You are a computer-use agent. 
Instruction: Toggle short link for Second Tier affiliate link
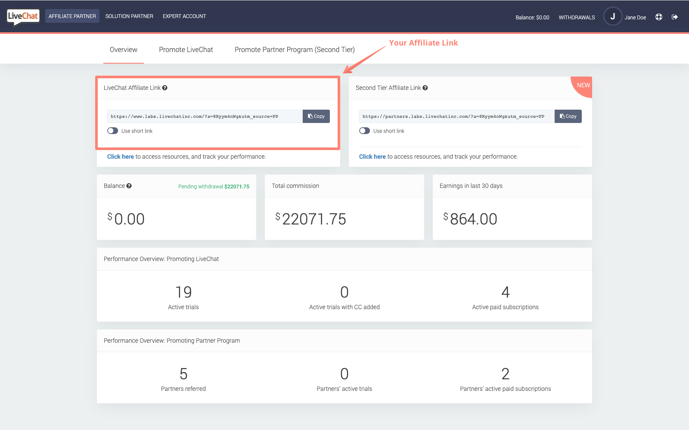(x=365, y=131)
